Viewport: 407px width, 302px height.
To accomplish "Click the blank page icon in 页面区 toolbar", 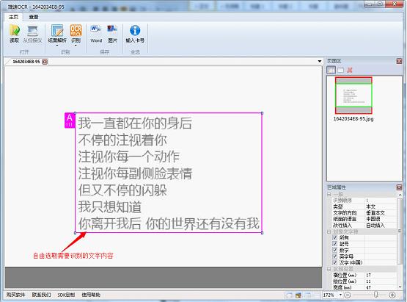I will pyautogui.click(x=340, y=70).
